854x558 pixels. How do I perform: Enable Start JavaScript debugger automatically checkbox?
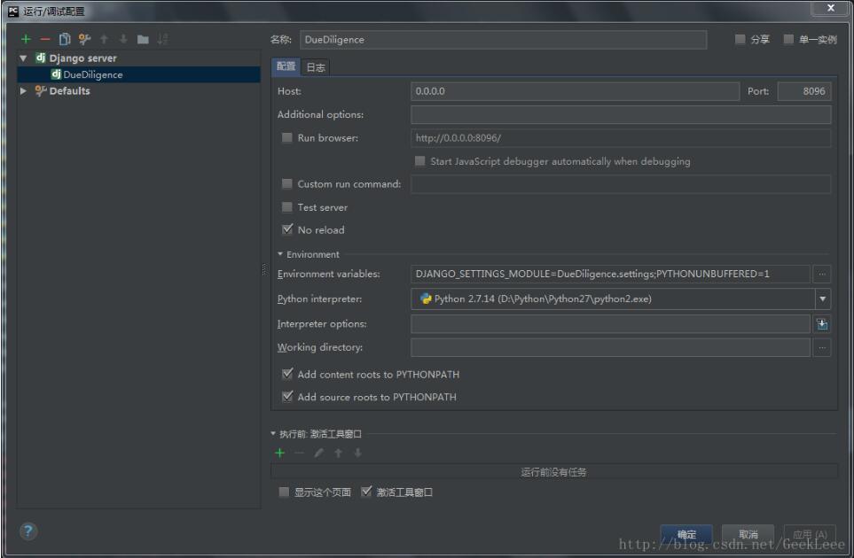419,161
